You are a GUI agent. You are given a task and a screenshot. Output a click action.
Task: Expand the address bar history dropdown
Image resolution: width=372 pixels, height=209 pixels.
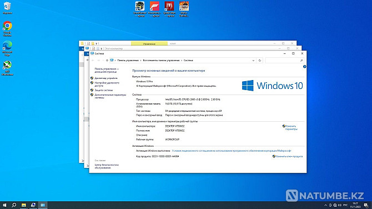[253, 61]
